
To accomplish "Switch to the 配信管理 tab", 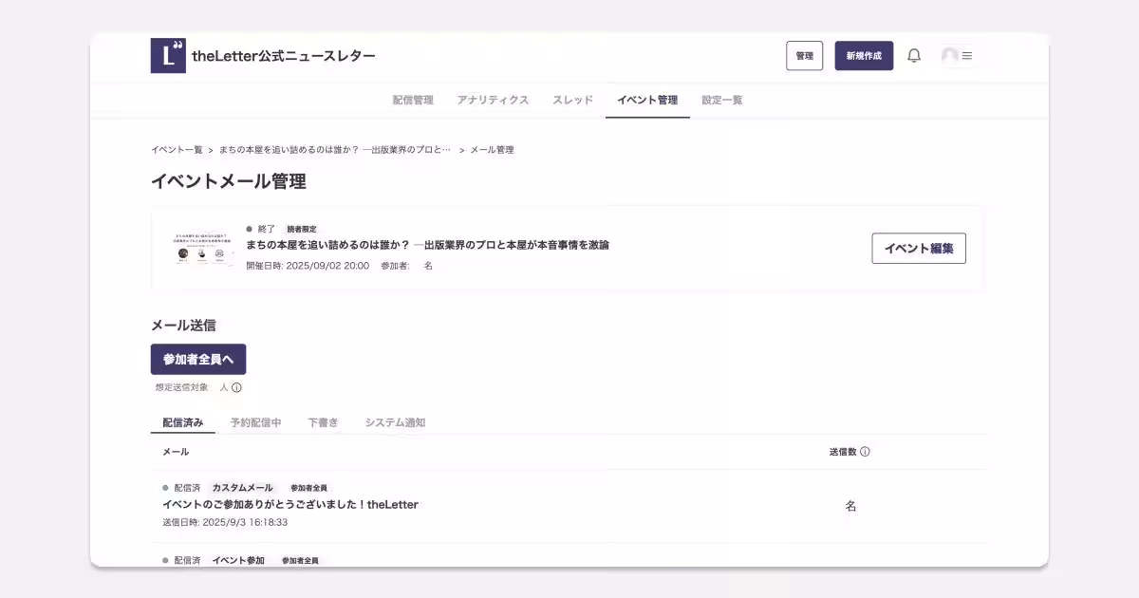I will pyautogui.click(x=415, y=100).
